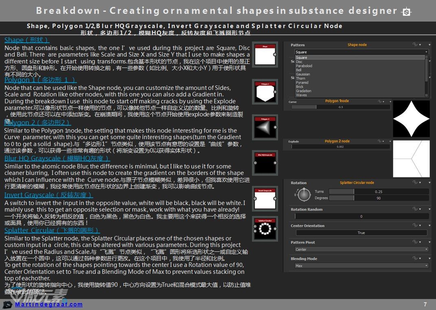Click the Shape node output connector
This screenshot has height=310, width=436.
[x=275, y=55]
